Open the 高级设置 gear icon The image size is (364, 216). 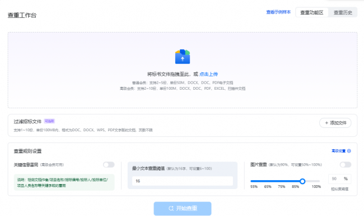[349, 151]
